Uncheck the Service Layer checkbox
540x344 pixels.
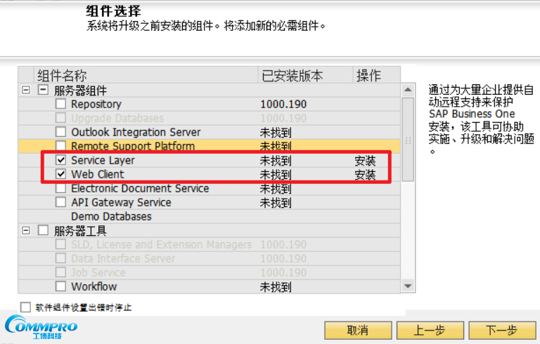(60, 161)
